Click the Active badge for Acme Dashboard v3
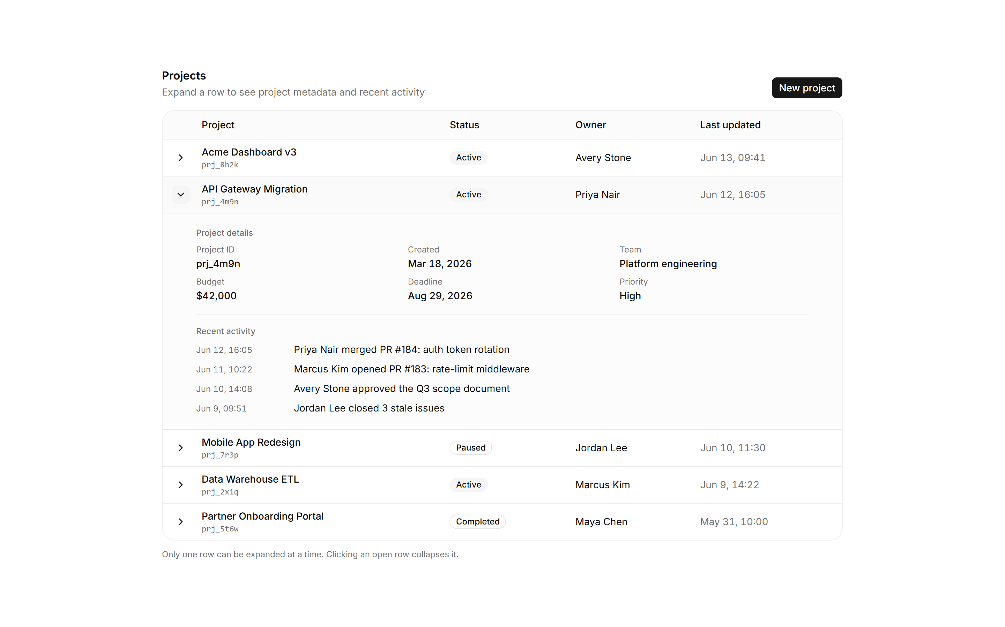This screenshot has width=1005, height=627. coord(468,158)
